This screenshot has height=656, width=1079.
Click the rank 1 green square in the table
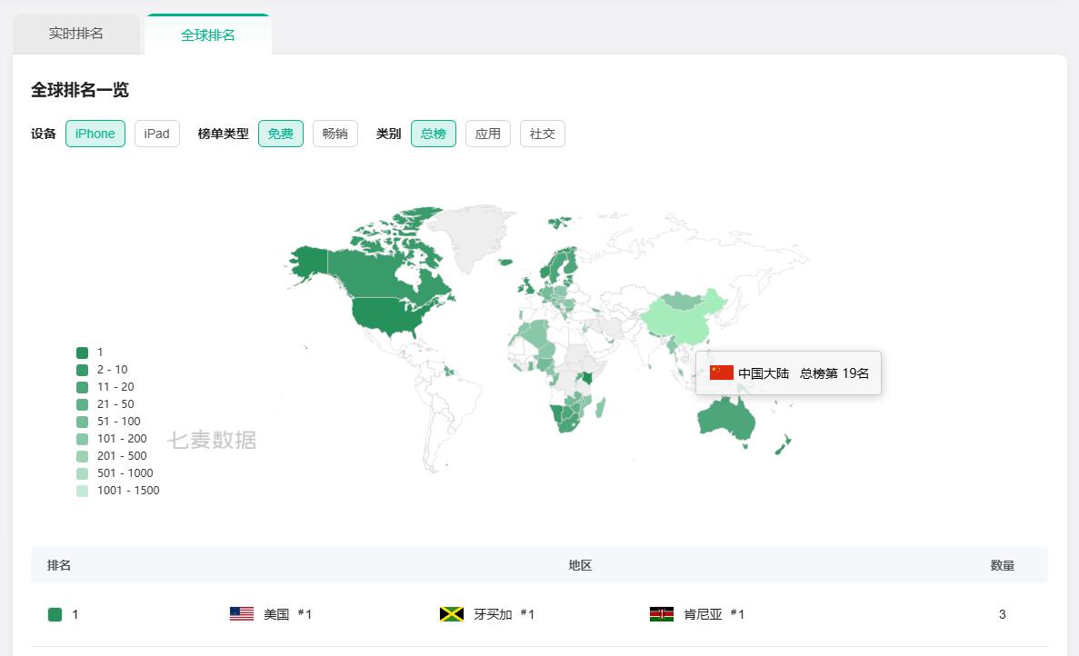click(x=55, y=615)
